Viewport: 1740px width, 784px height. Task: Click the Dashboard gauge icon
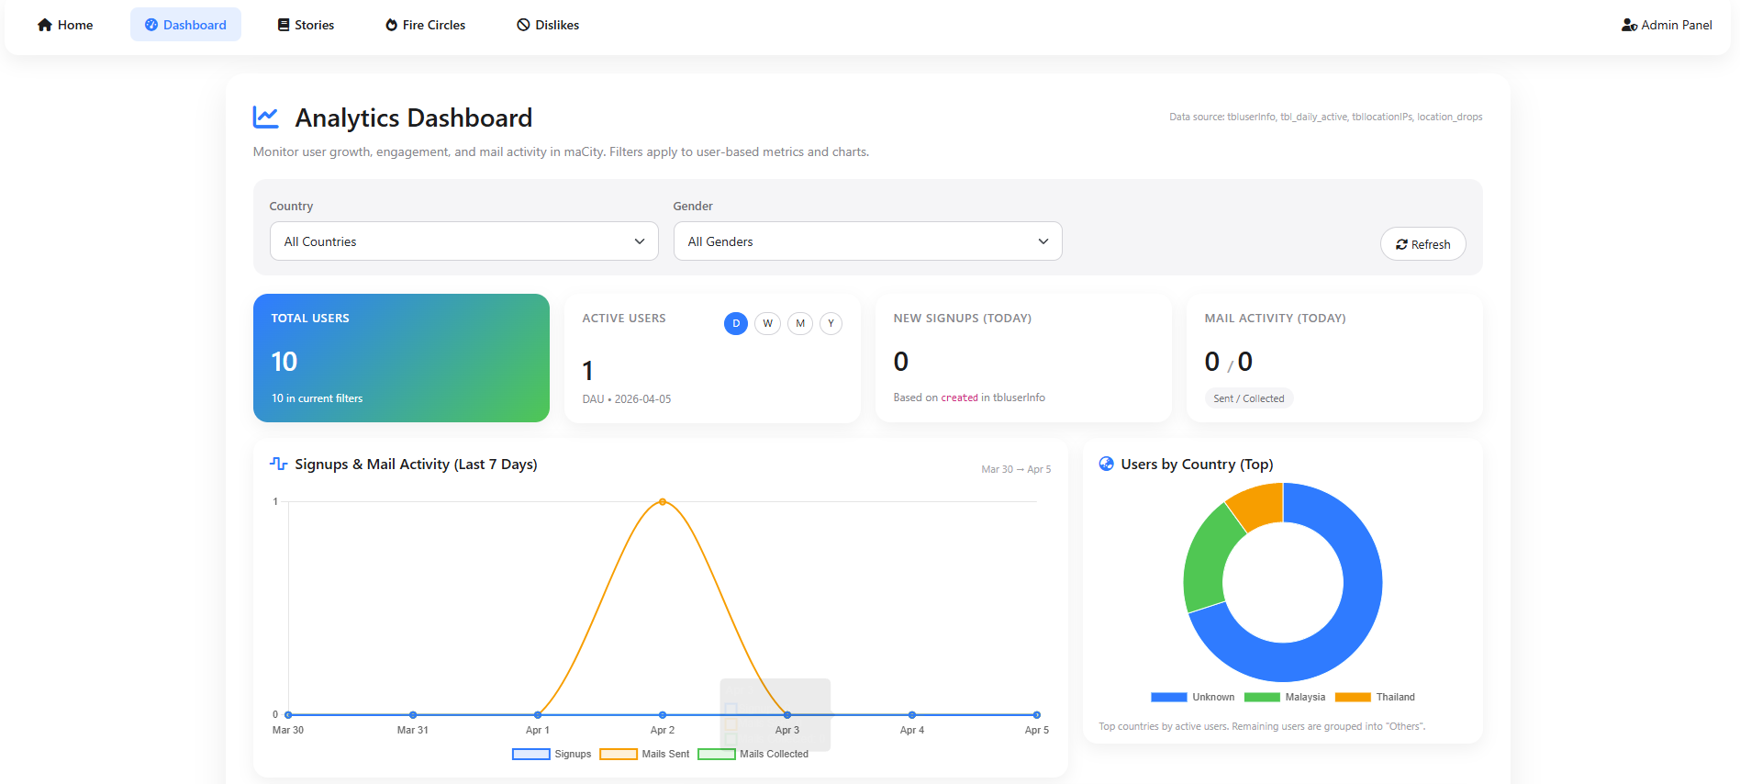click(x=151, y=25)
